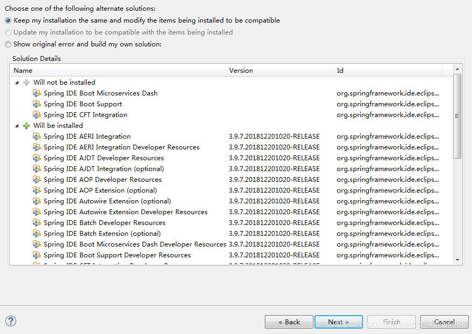This screenshot has height=334, width=472.
Task: Select 'Spring IDE Batch Extension (optional)' row
Action: click(x=231, y=234)
